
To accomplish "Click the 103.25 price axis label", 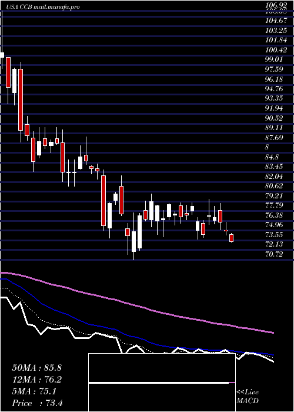I will [x=275, y=30].
